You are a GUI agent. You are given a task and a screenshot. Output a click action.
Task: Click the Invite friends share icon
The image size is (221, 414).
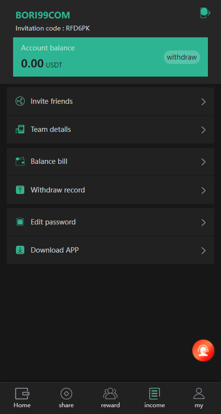click(20, 101)
